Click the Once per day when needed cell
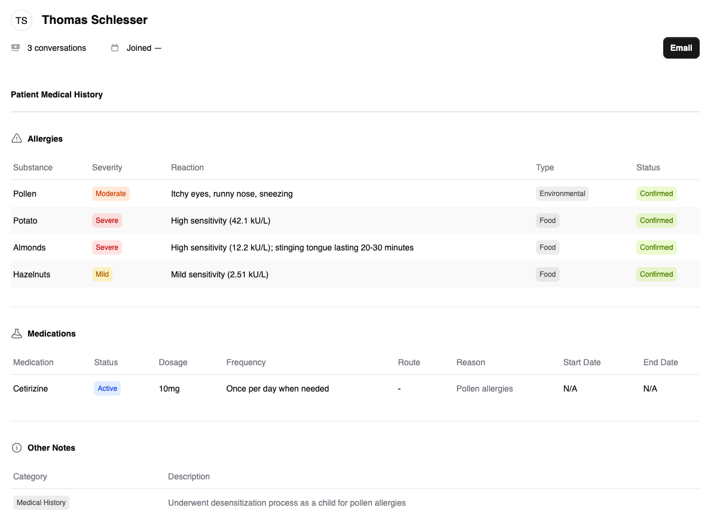 (x=277, y=389)
